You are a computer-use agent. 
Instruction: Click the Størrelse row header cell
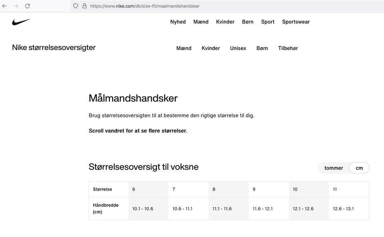tap(109, 189)
